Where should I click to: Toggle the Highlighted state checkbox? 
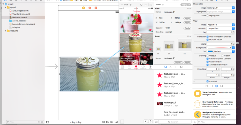click(208, 16)
